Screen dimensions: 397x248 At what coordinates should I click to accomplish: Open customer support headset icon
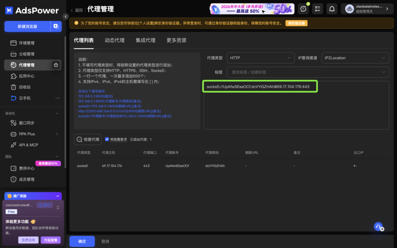pos(378,227)
